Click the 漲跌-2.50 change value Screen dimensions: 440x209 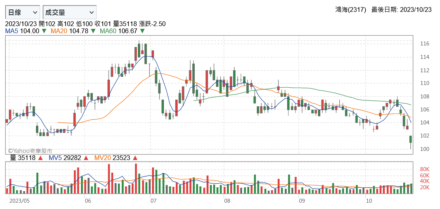(152, 24)
